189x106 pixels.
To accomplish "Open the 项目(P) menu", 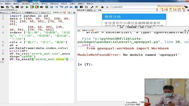I will pyautogui.click(x=64, y=4).
